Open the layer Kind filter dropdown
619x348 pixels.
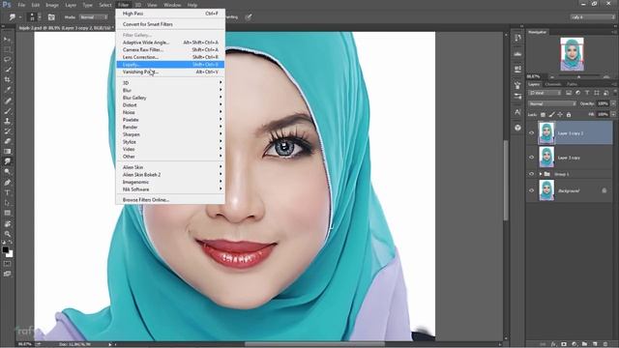[x=545, y=93]
